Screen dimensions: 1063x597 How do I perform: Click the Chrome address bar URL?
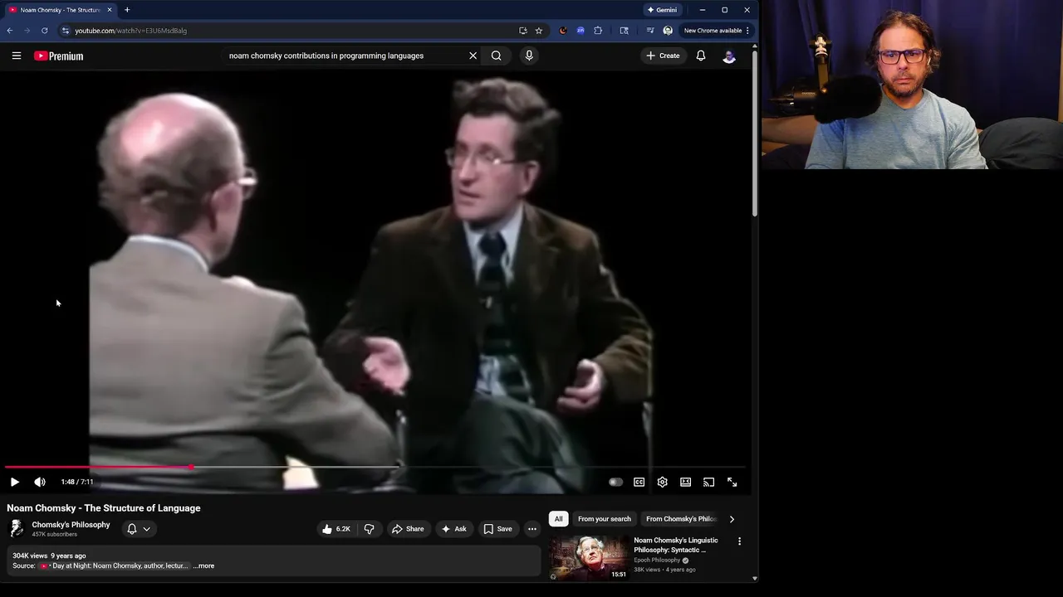tap(130, 31)
